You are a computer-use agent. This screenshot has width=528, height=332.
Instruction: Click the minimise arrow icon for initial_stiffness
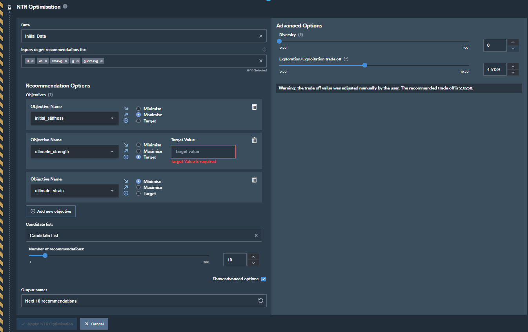click(x=126, y=109)
